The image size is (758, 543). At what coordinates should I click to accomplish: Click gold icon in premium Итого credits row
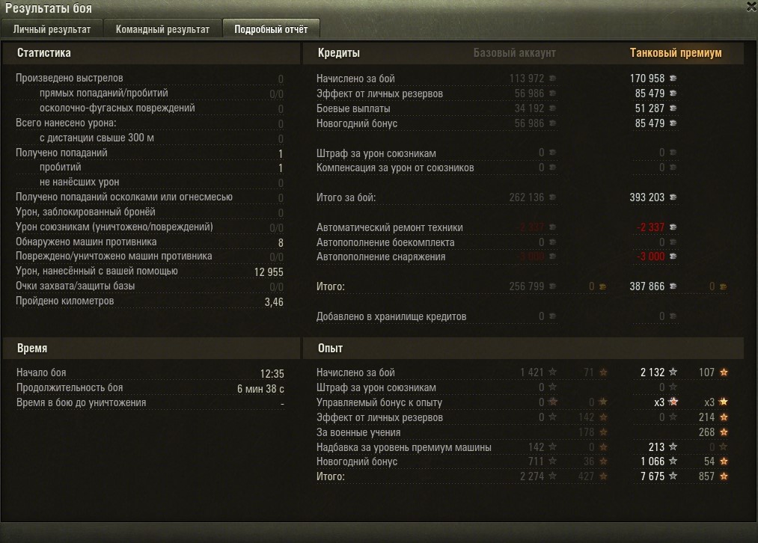click(x=723, y=286)
